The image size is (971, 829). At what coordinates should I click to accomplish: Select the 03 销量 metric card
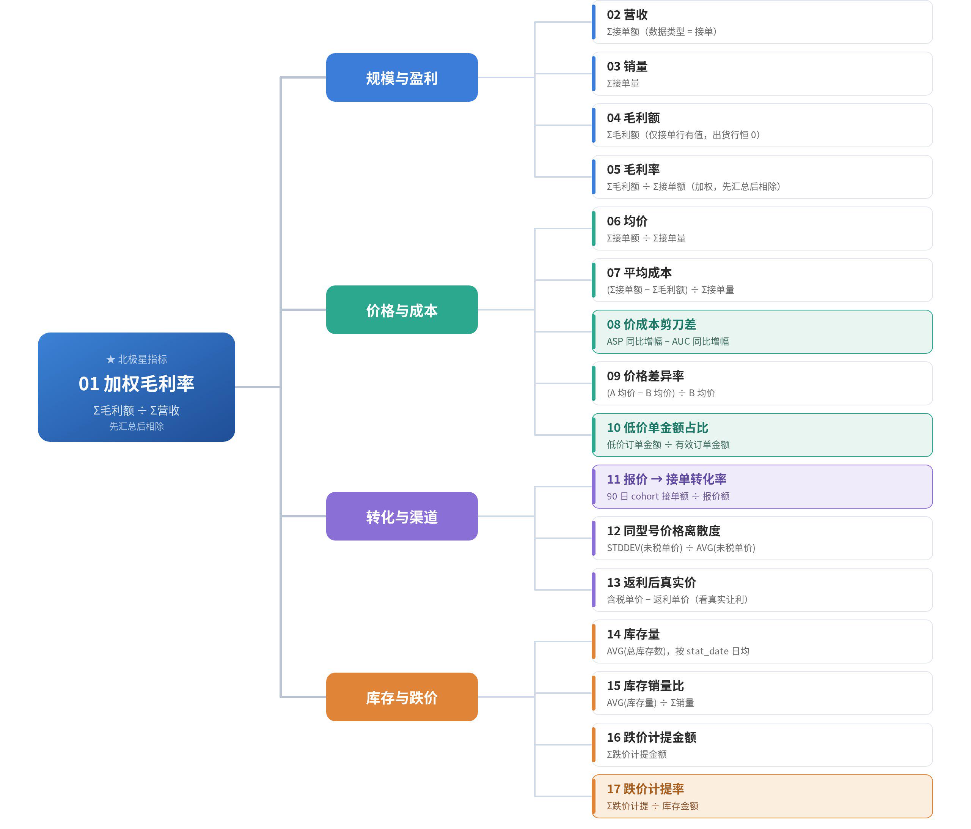[762, 74]
